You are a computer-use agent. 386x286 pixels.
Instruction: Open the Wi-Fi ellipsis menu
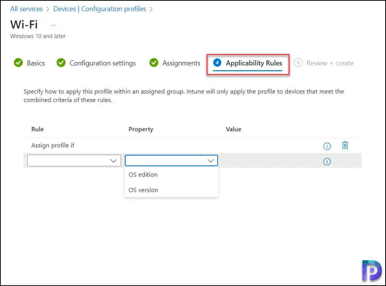click(x=53, y=25)
